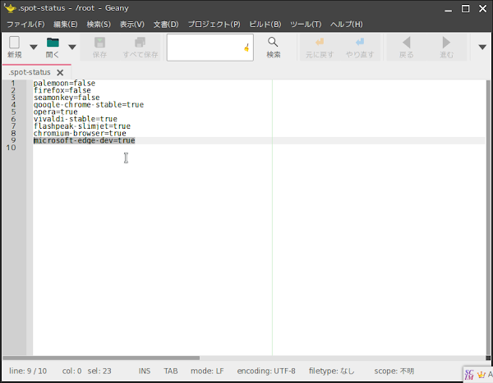Click the line palemoon=false
The height and width of the screenshot is (383, 493).
(64, 83)
